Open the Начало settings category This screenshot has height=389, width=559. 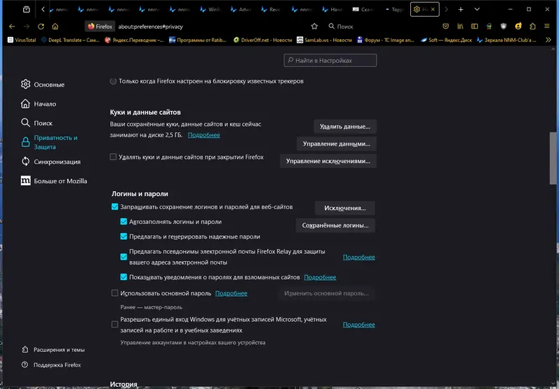coord(38,104)
